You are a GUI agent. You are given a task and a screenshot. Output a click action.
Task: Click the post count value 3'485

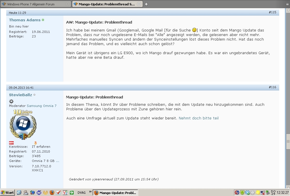point(36,156)
